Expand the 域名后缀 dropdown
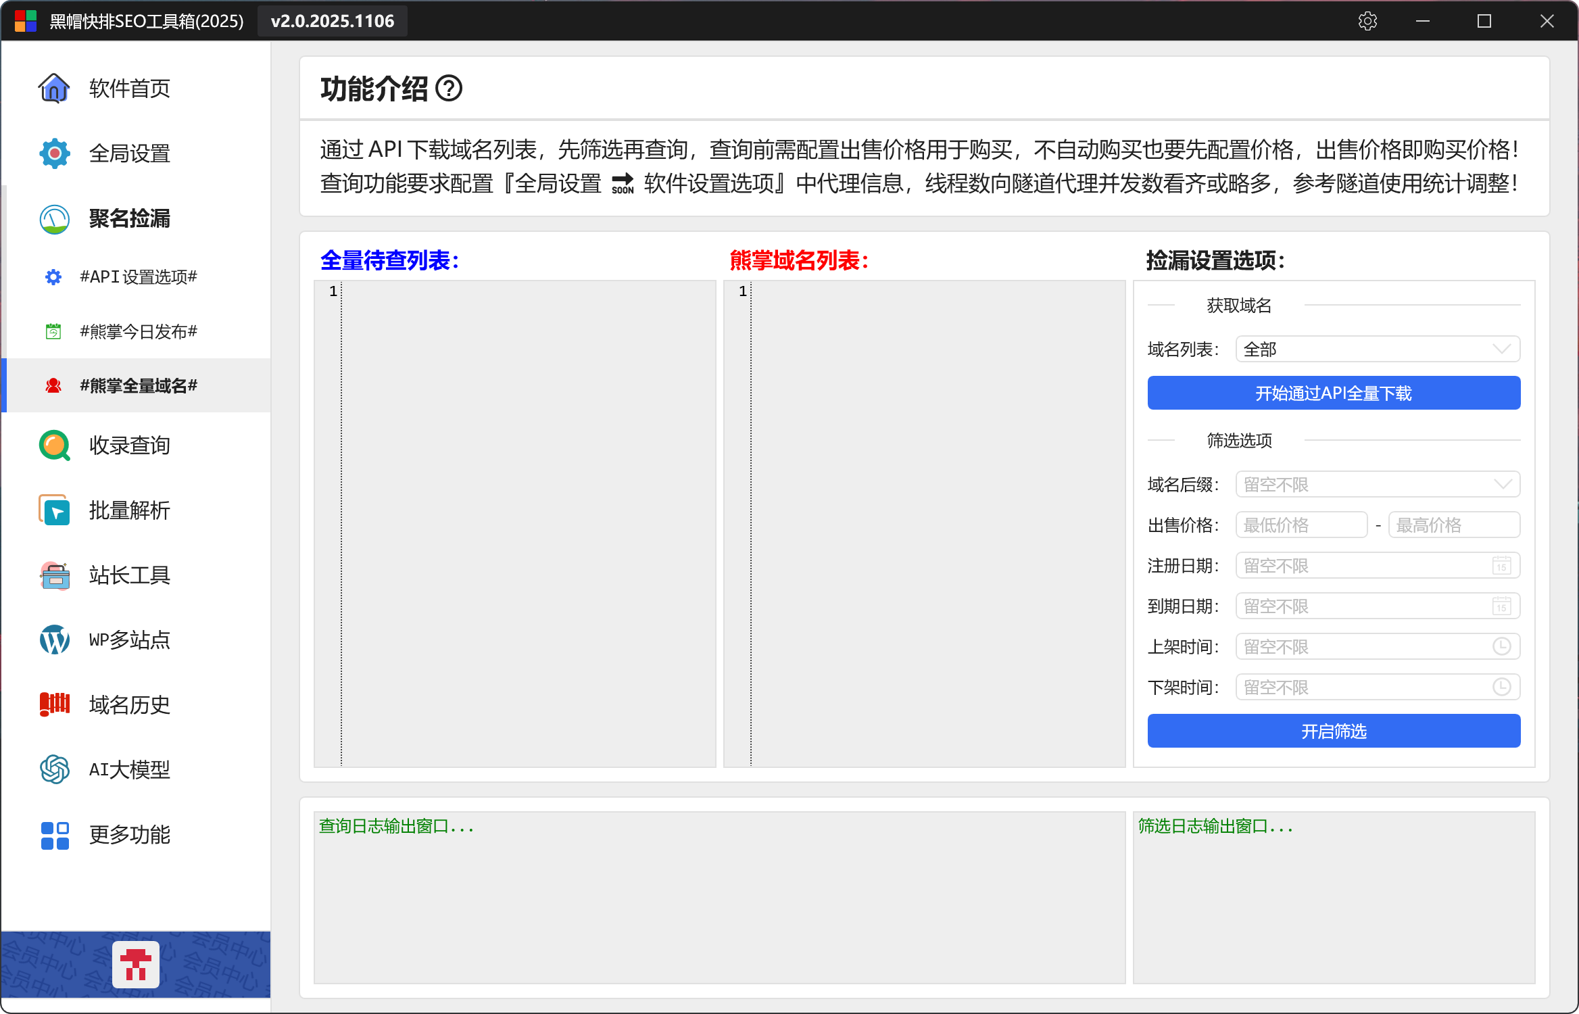The image size is (1579, 1014). point(1378,485)
